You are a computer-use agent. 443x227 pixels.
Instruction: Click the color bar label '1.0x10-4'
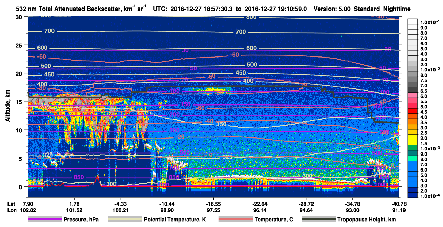pos(430,196)
